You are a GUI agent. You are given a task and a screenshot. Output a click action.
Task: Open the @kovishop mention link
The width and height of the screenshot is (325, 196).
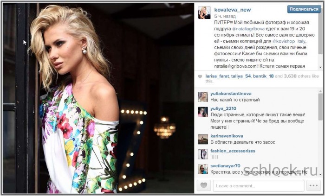coord(283,41)
